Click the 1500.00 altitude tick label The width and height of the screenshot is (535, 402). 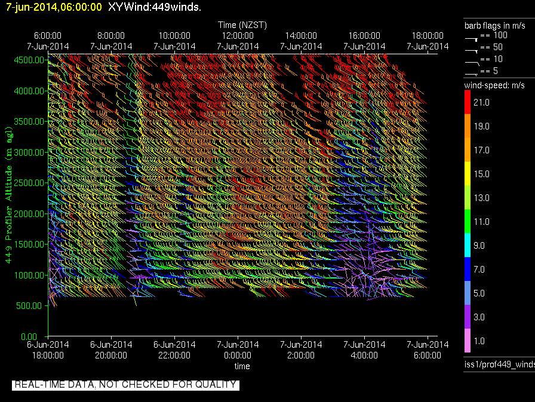point(29,245)
